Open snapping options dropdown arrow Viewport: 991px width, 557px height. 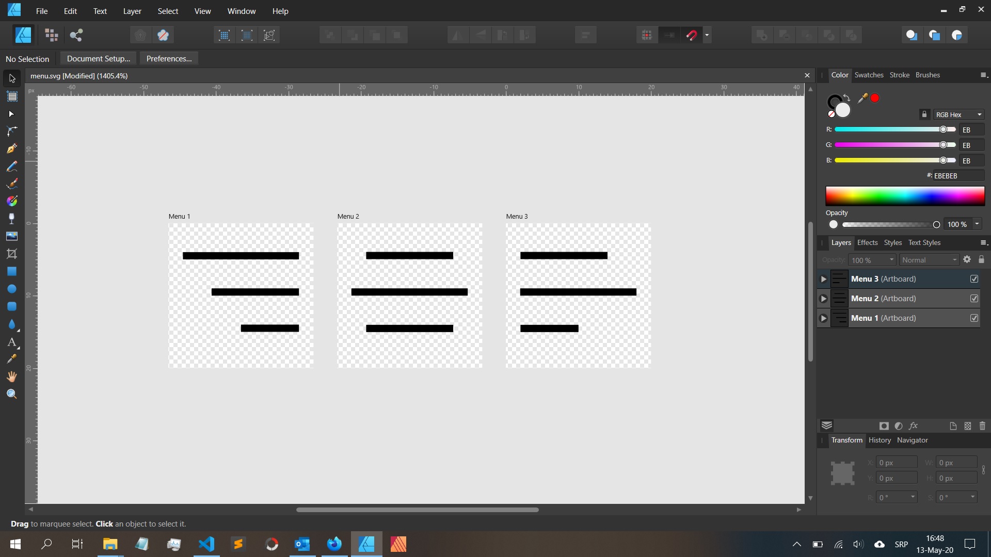click(707, 35)
